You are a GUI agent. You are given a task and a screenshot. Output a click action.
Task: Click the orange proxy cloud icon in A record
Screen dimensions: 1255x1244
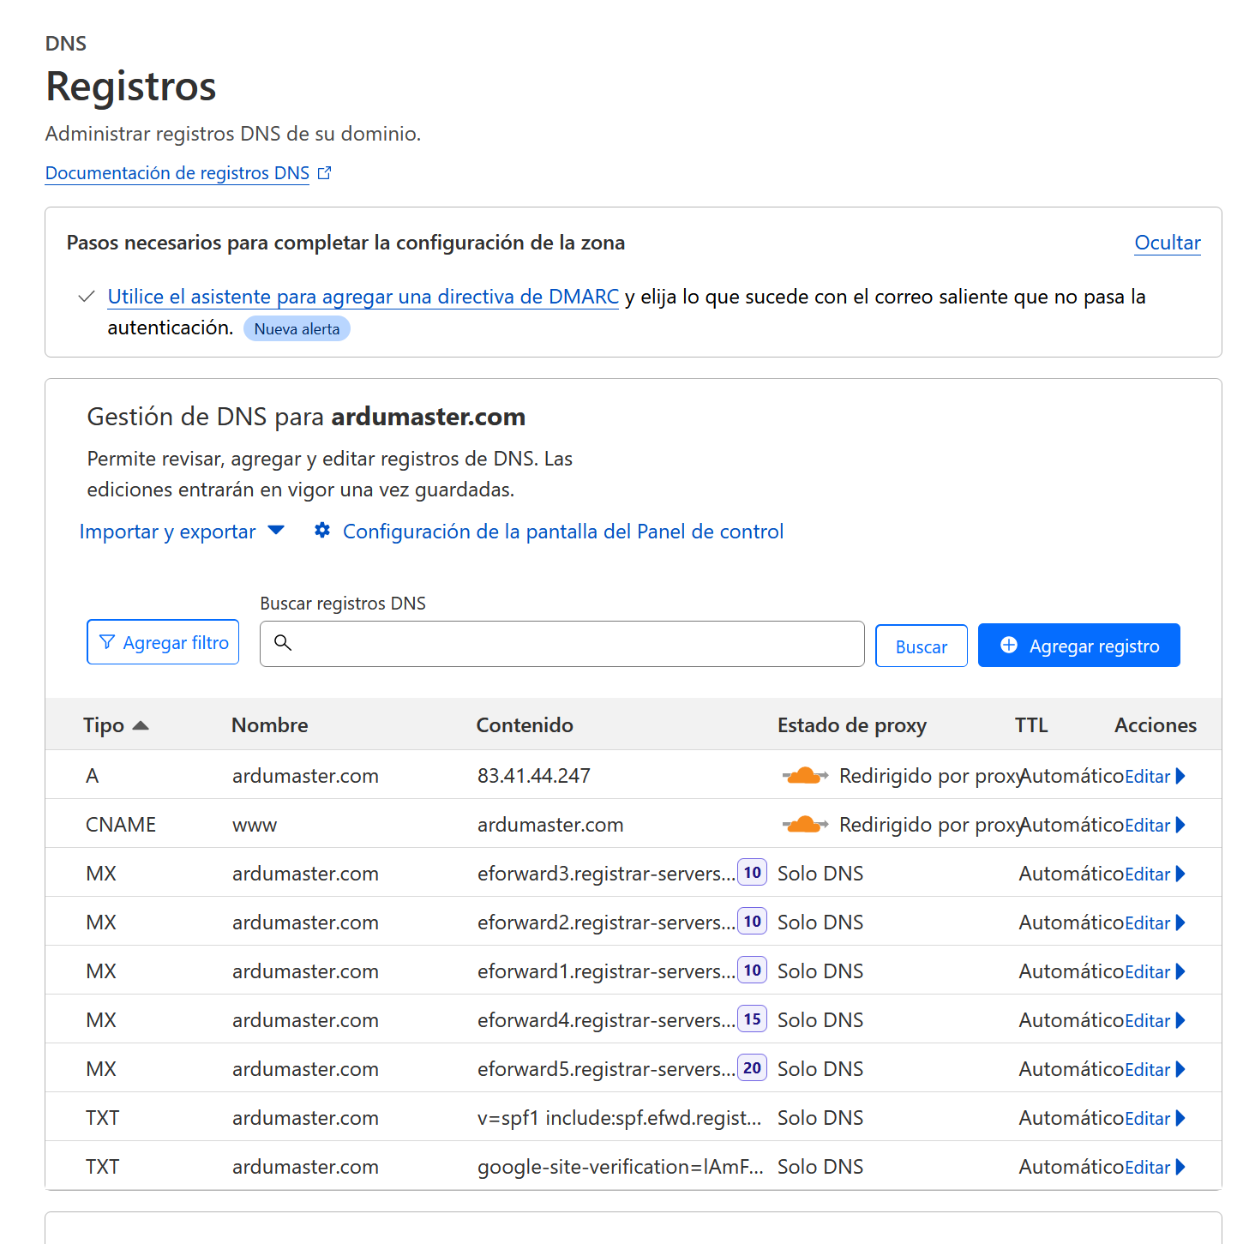point(805,776)
